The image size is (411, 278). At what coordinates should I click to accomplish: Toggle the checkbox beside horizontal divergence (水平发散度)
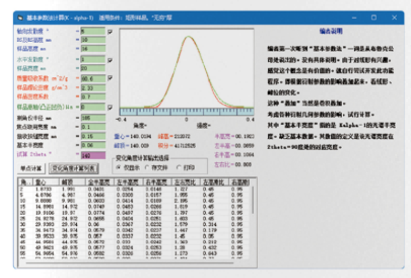[110, 60]
